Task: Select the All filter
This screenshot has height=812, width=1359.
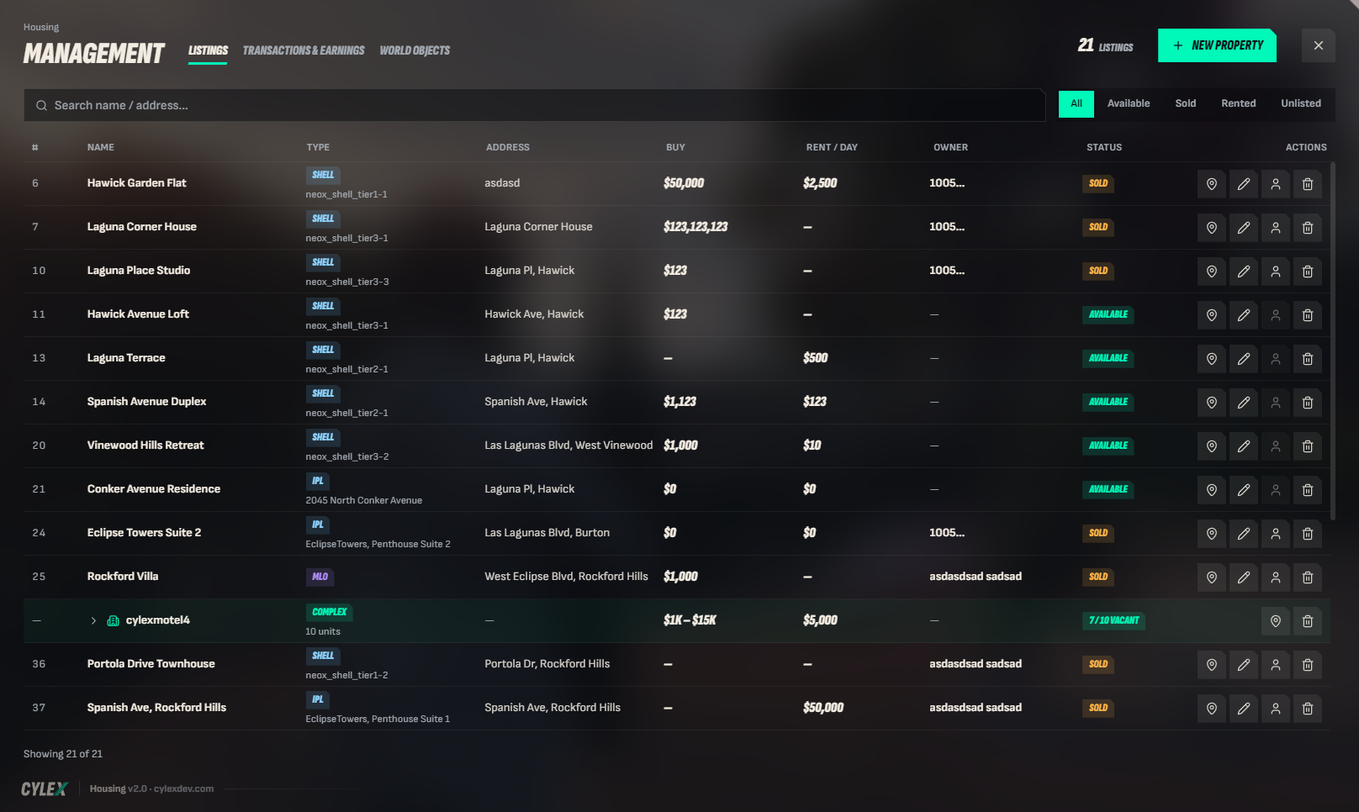Action: coord(1076,103)
